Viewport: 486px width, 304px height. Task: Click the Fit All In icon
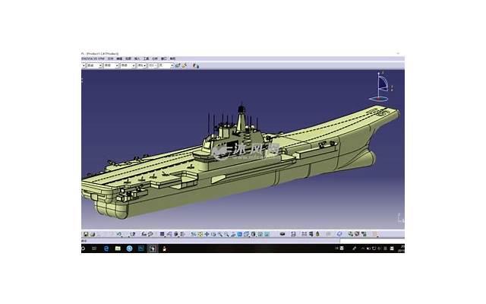(x=200, y=234)
